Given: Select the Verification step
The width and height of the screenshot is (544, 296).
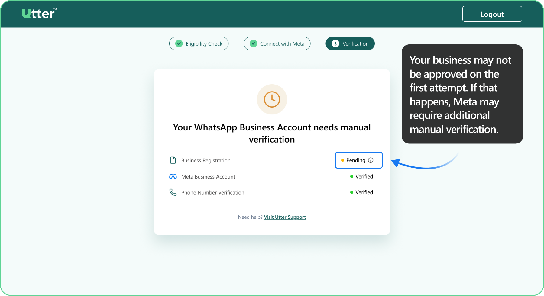Looking at the screenshot, I should [350, 43].
